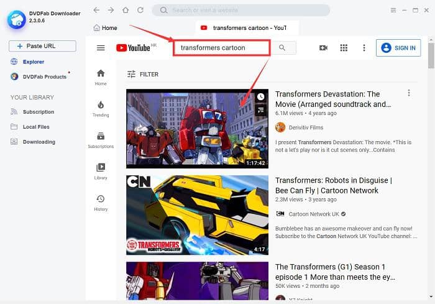Open the DVDFab hamburger menu at top right
This screenshot has width=435, height=304.
[393, 11]
